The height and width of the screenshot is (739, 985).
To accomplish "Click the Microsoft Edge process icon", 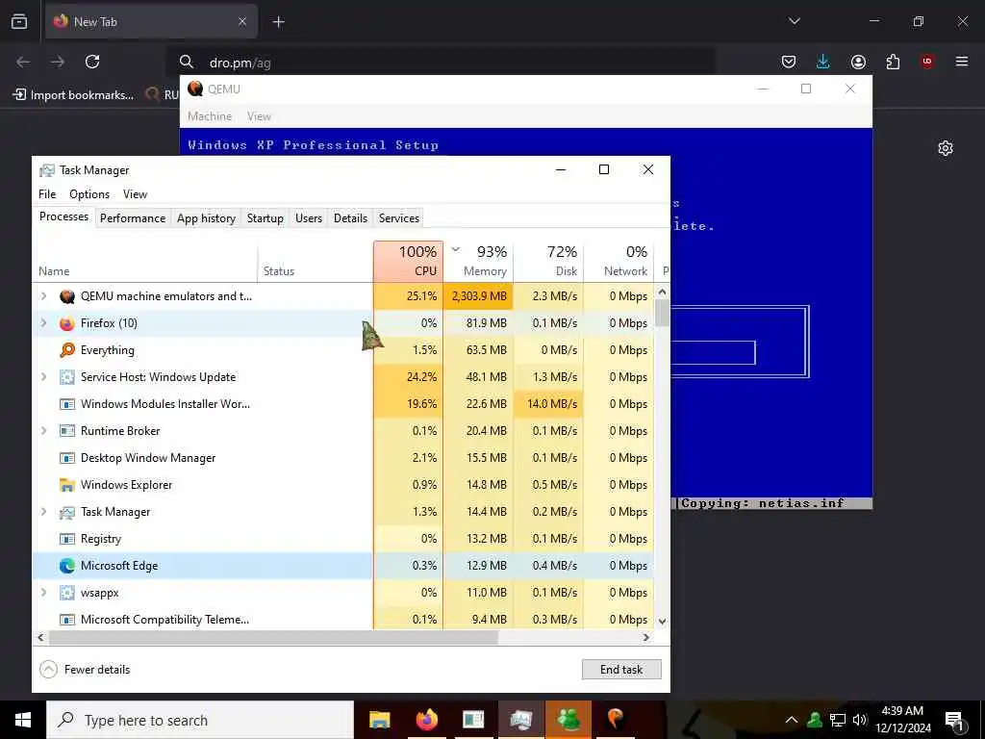I will 67,566.
